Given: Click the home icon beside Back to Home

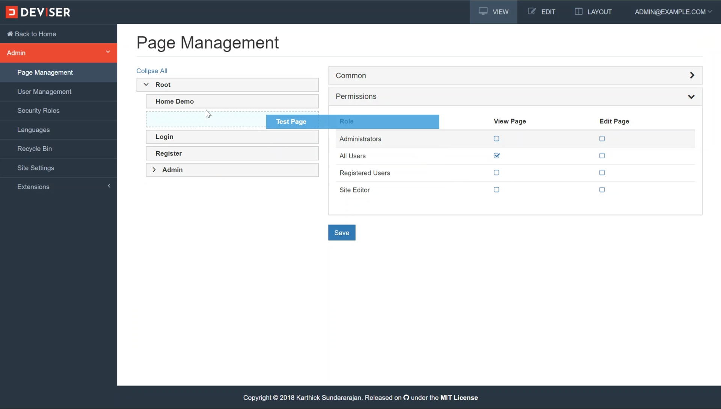Looking at the screenshot, I should click(x=10, y=34).
